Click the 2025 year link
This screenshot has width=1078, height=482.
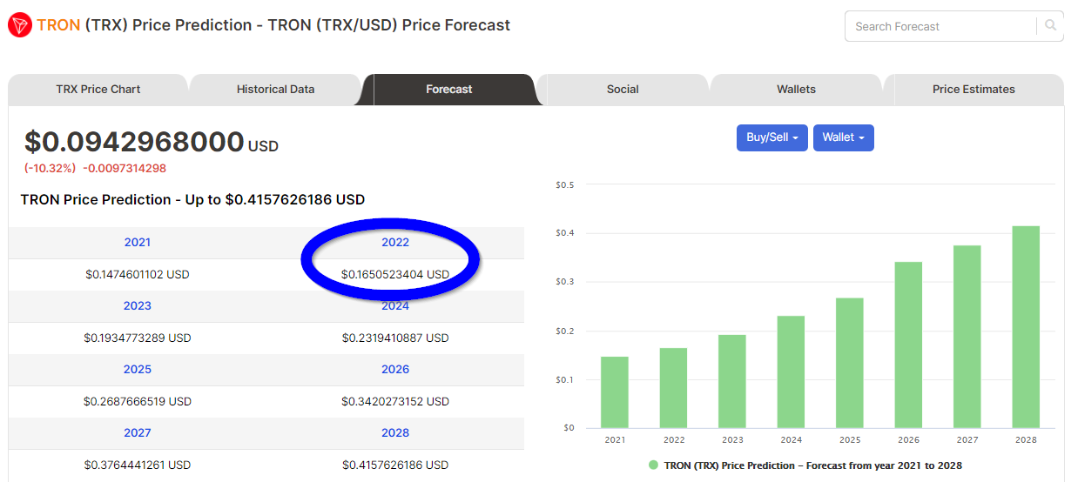(138, 369)
